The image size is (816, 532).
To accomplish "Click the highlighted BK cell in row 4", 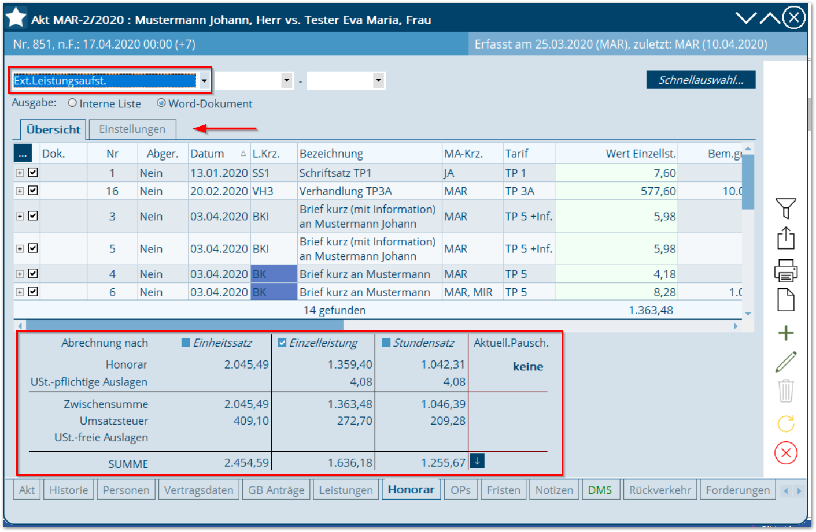I will (x=274, y=274).
